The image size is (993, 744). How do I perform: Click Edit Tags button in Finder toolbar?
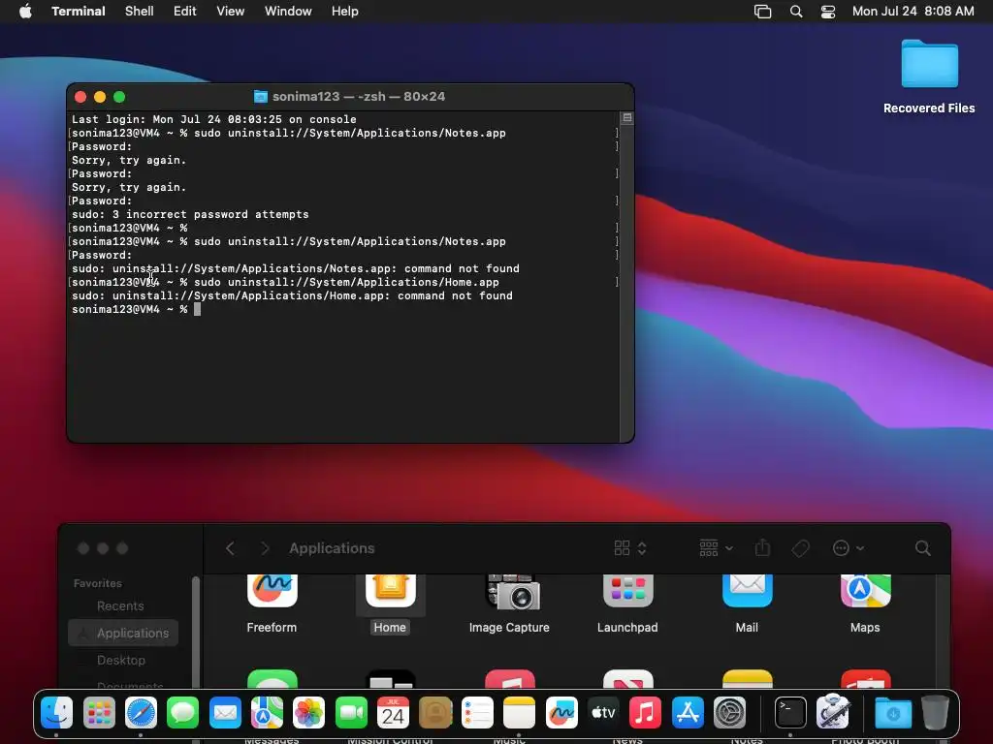point(800,548)
